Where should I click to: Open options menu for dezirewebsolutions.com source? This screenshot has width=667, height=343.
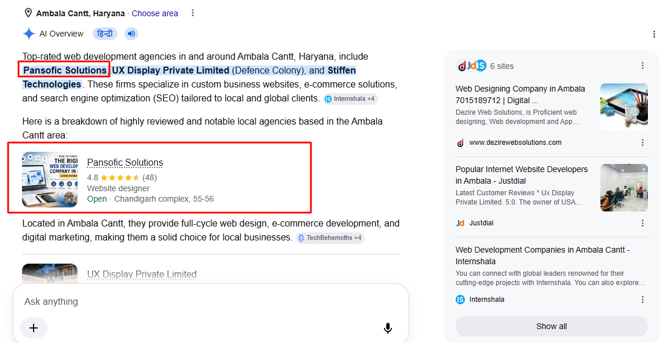point(643,143)
